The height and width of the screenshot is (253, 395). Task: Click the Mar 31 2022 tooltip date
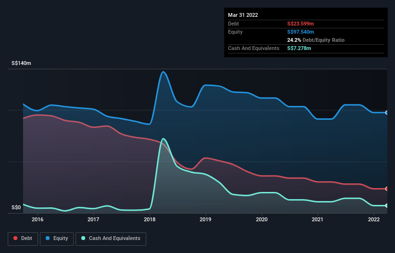pos(243,15)
